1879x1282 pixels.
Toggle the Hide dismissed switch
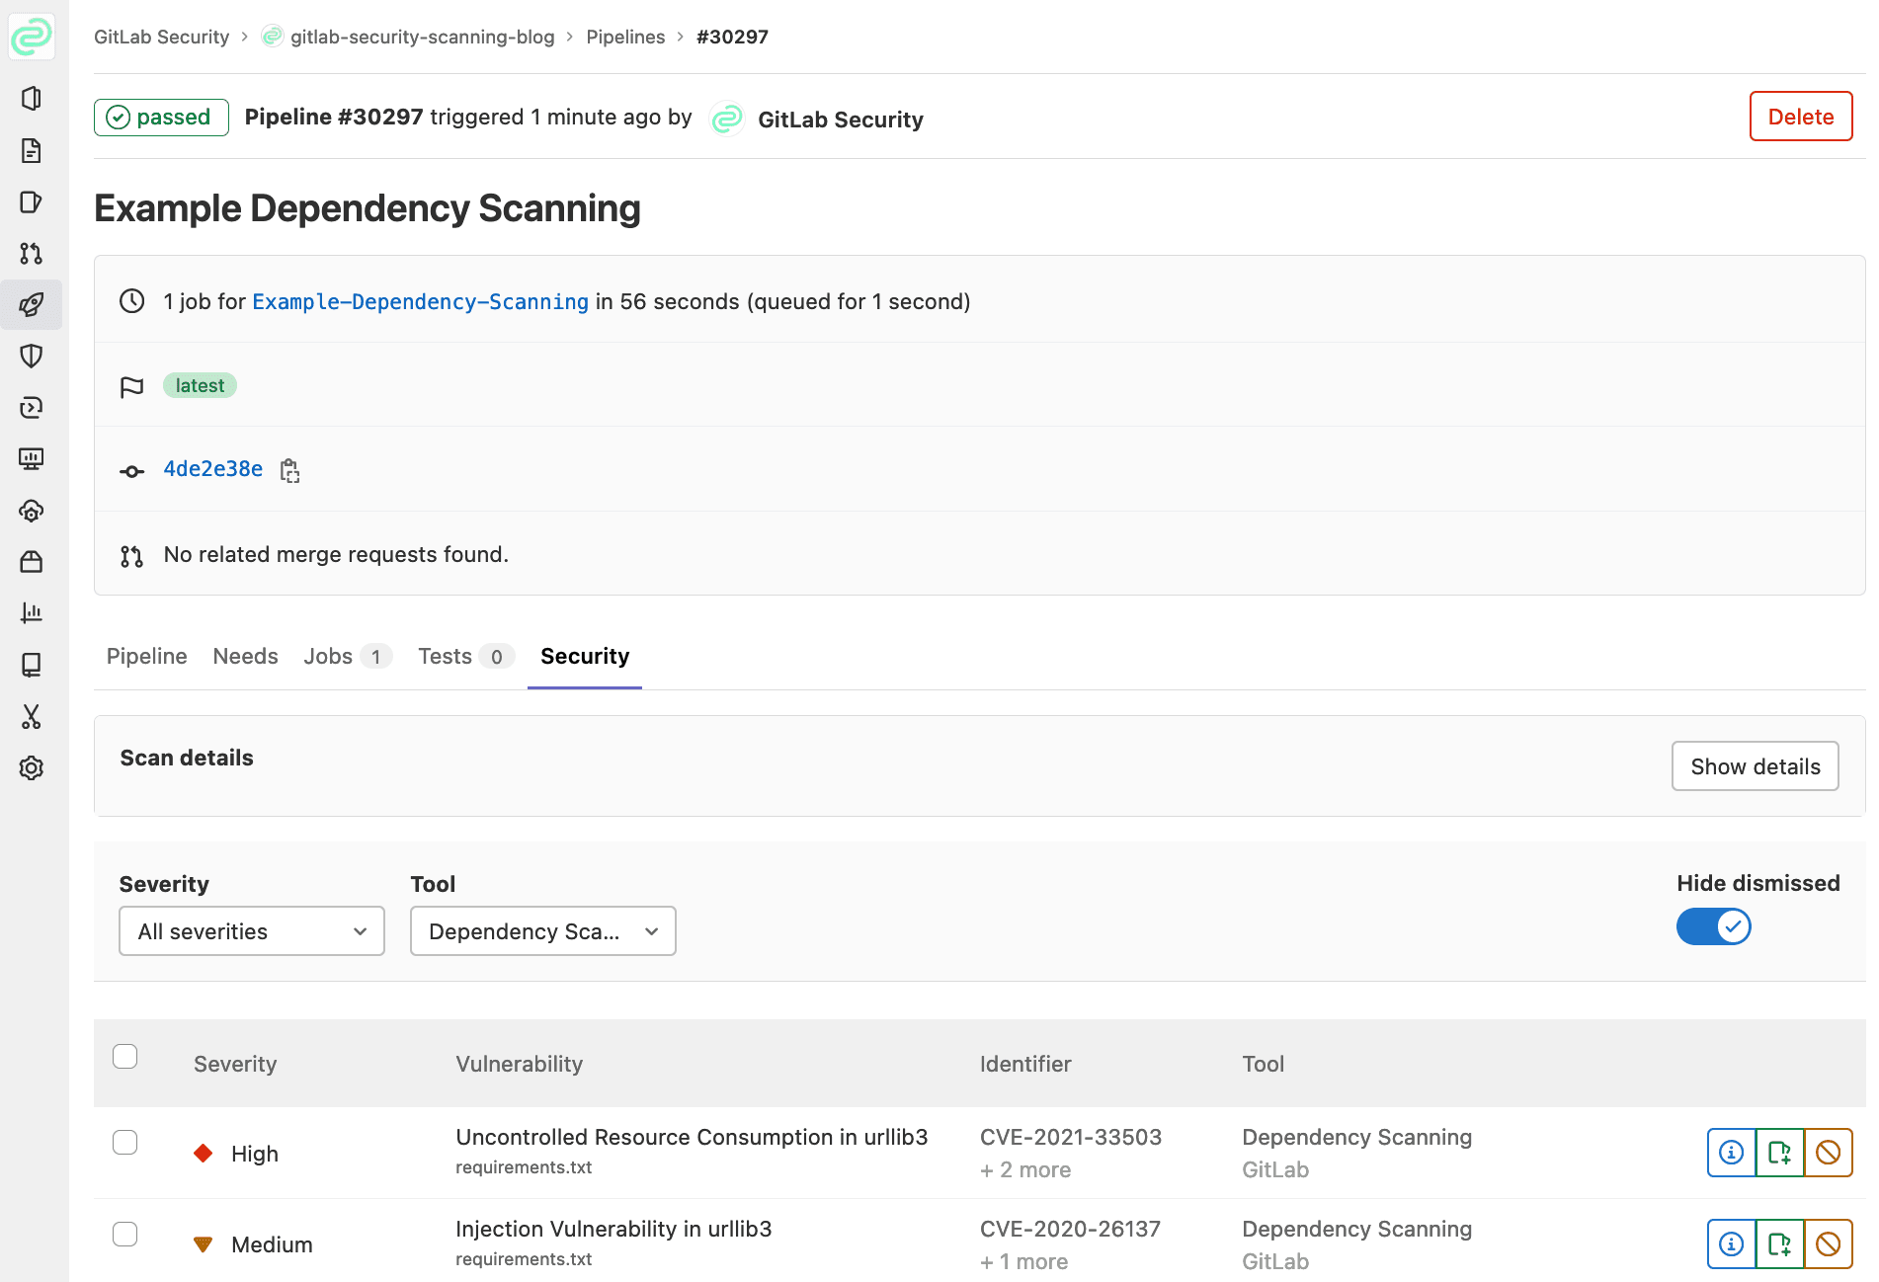(x=1713, y=926)
